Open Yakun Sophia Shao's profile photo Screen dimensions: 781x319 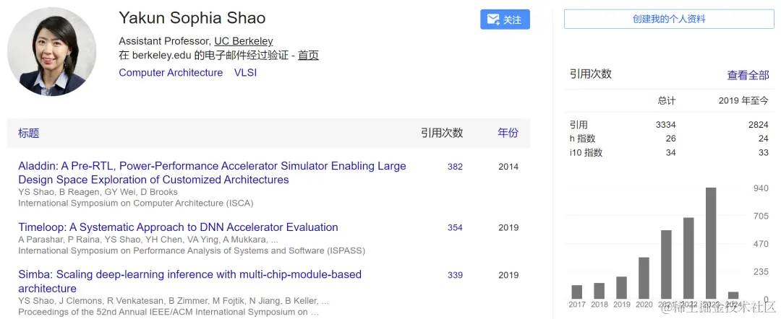point(51,52)
